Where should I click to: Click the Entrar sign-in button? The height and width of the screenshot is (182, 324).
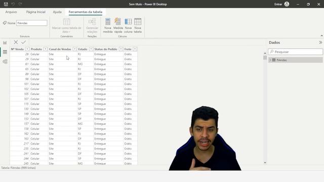[278, 4]
